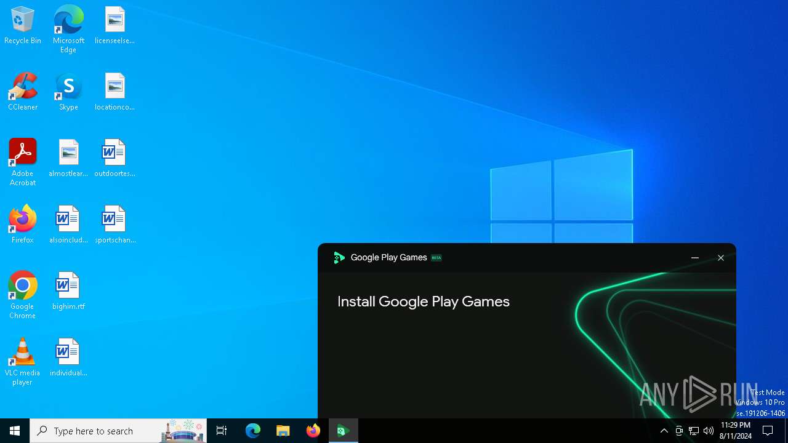
Task: Select the individual Word document icon
Action: pyautogui.click(x=68, y=357)
